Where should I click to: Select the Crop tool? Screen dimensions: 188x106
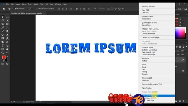[3, 24]
